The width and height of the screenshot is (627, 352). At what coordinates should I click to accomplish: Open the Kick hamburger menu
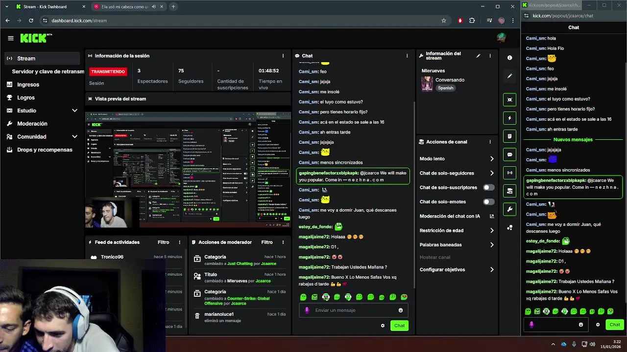11,38
